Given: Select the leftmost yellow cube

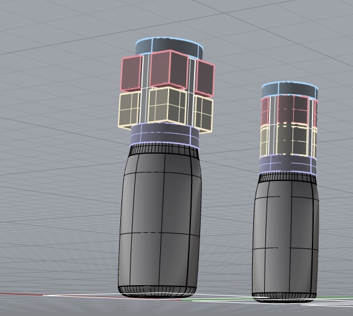Looking at the screenshot, I should (x=129, y=110).
